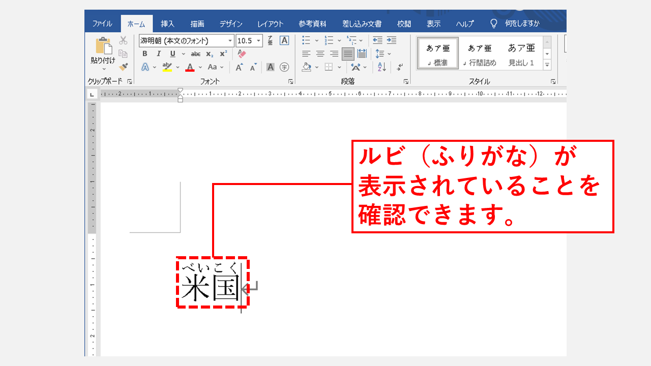The height and width of the screenshot is (366, 651).
Task: Apply strikethrough to text
Action: click(196, 53)
